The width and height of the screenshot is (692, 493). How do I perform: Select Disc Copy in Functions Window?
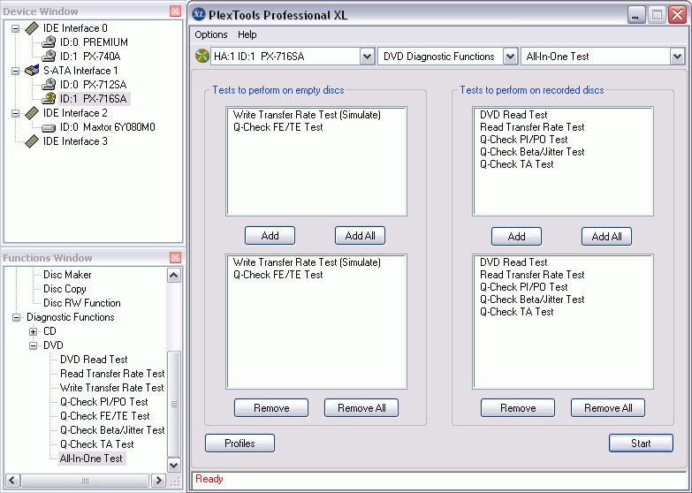[x=65, y=289]
